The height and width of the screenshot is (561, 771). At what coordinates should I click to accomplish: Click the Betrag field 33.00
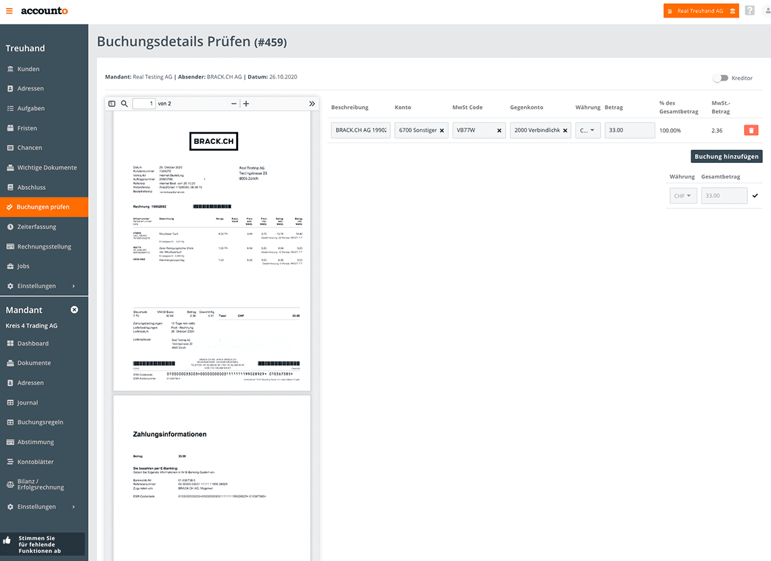[630, 130]
